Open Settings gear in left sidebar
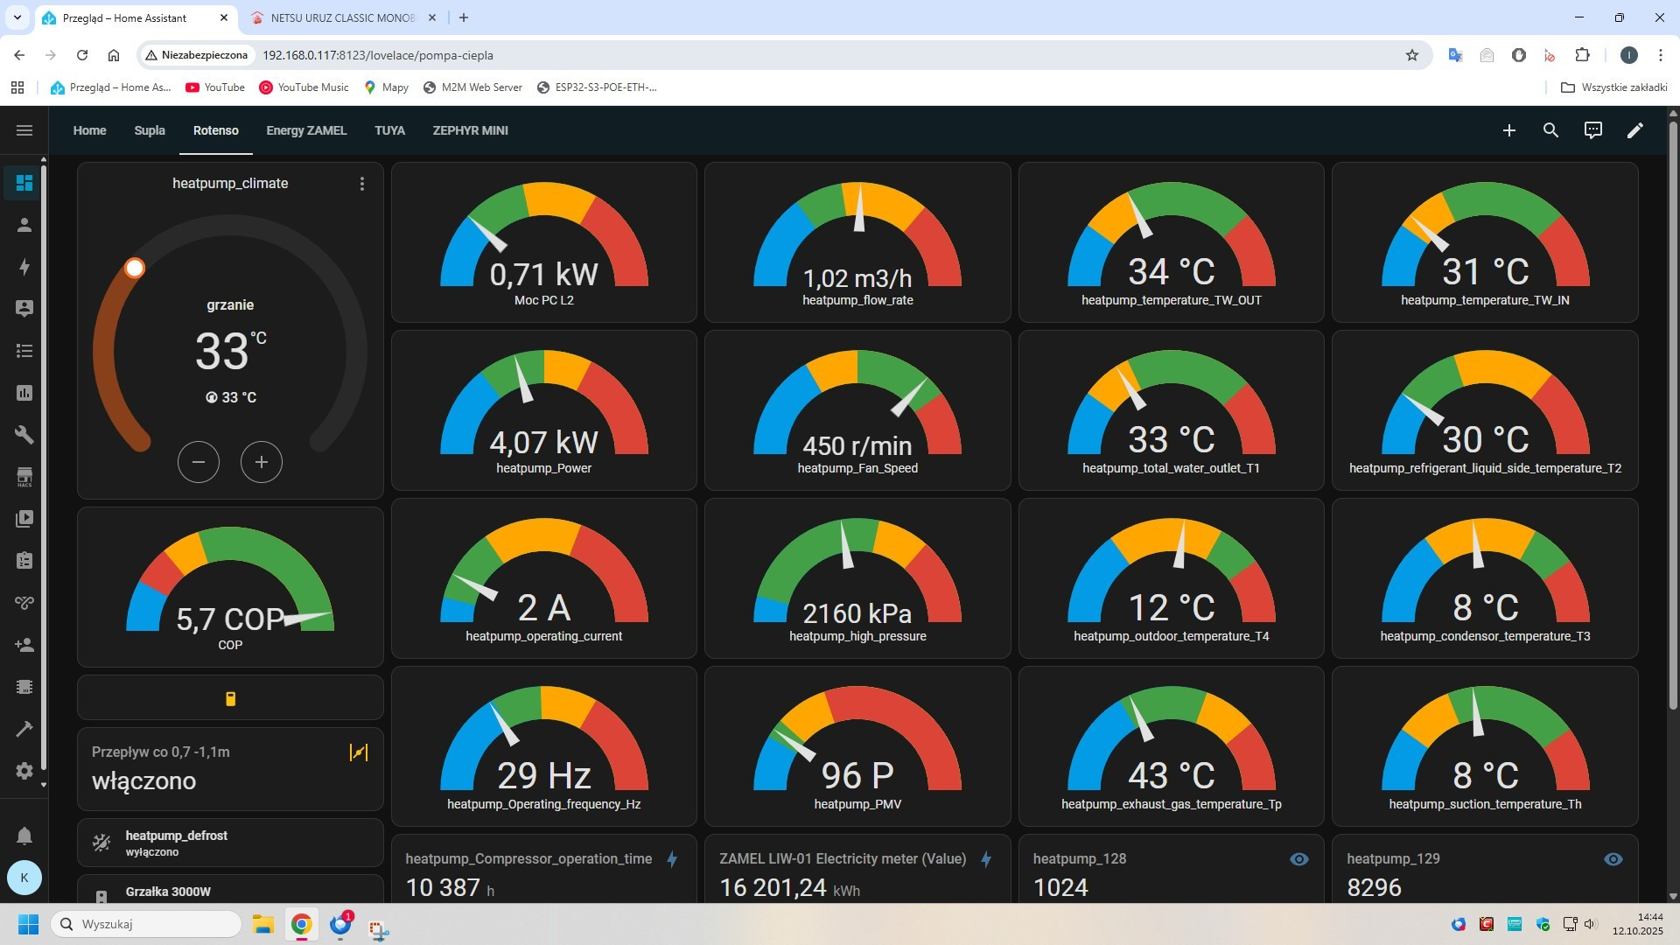Image resolution: width=1680 pixels, height=945 pixels. pyautogui.click(x=24, y=771)
